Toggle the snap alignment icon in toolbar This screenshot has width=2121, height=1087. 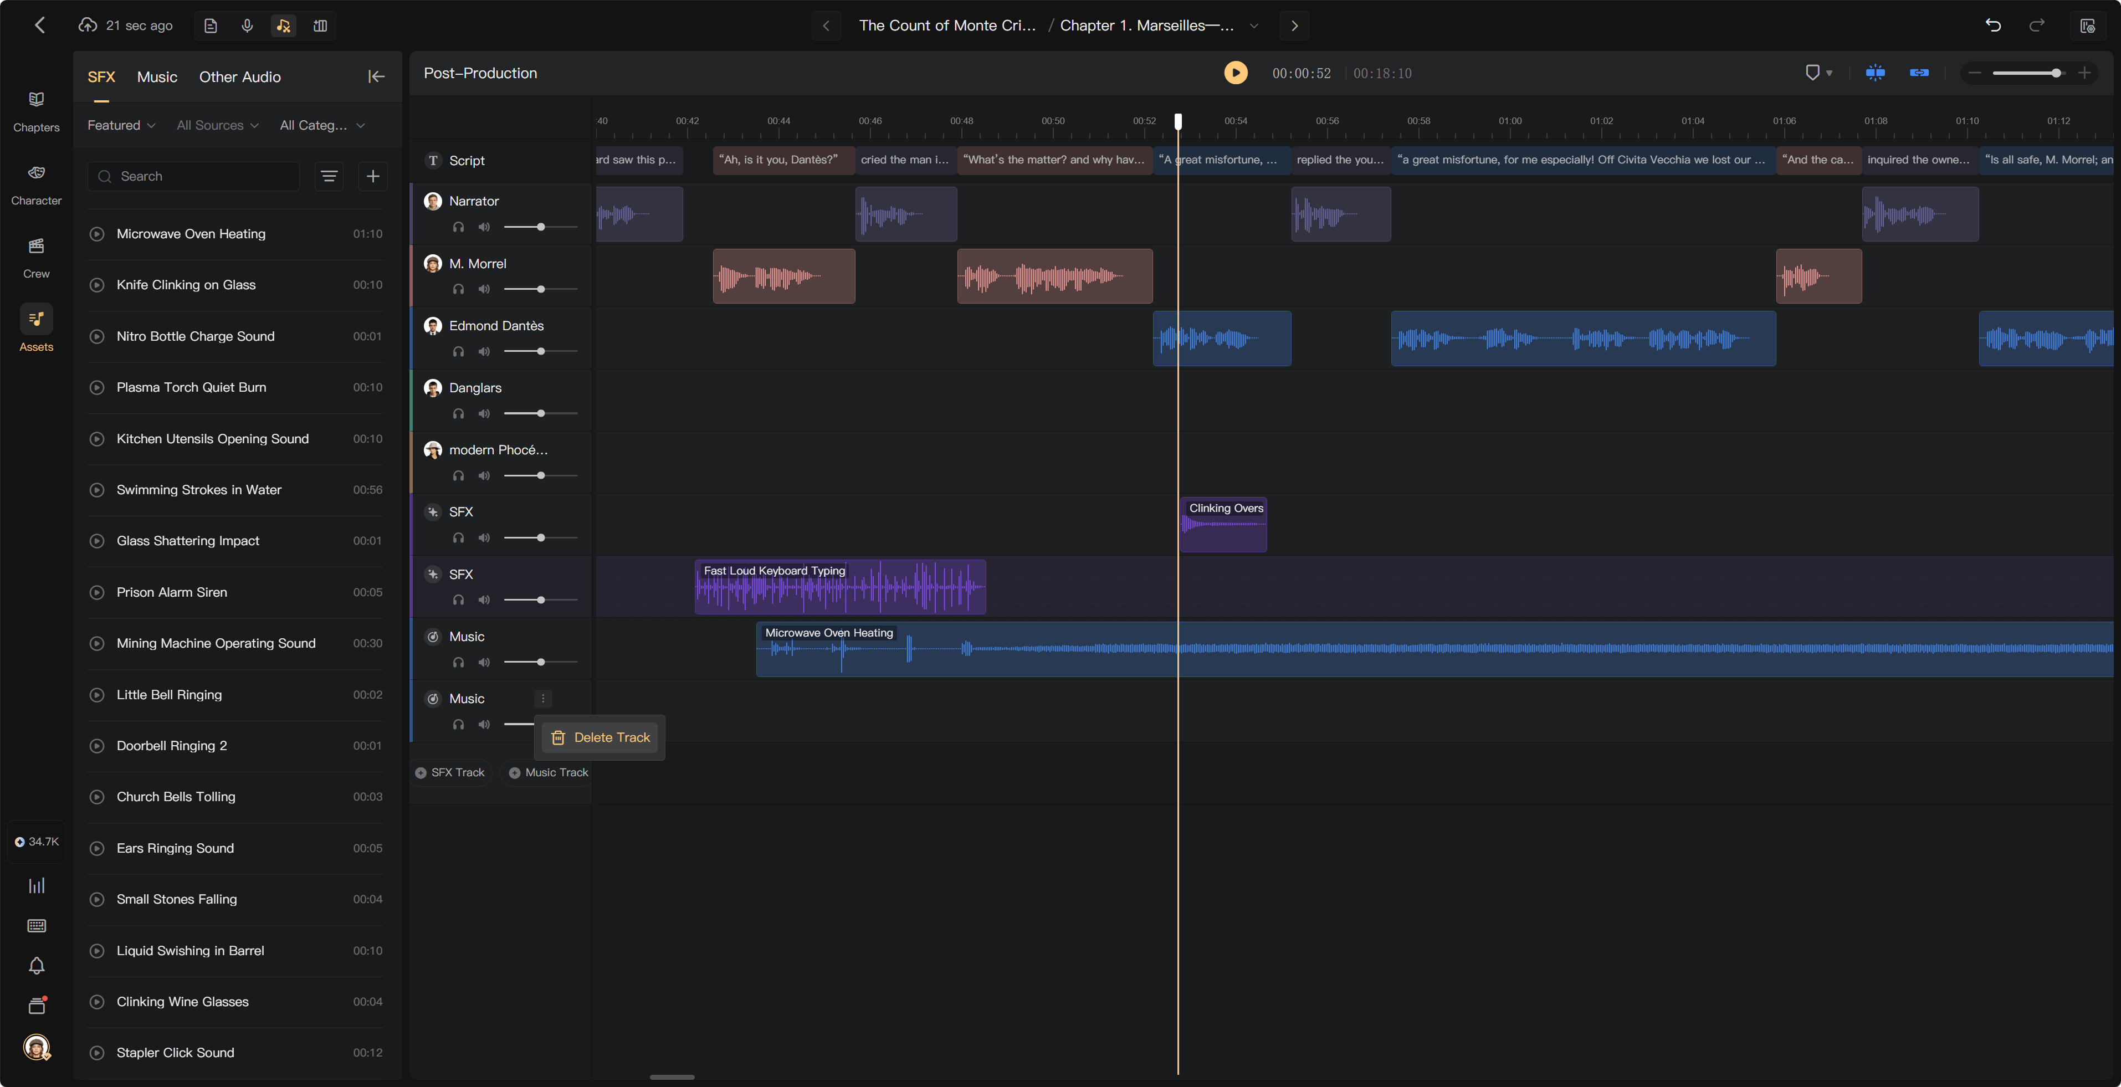click(x=1876, y=73)
